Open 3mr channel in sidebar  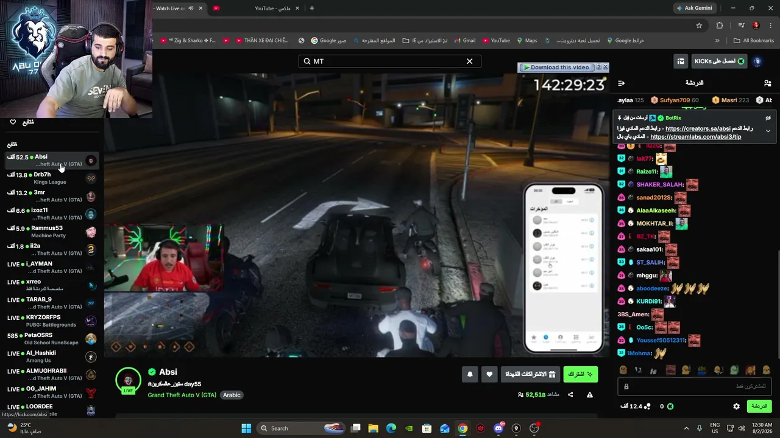click(x=51, y=196)
